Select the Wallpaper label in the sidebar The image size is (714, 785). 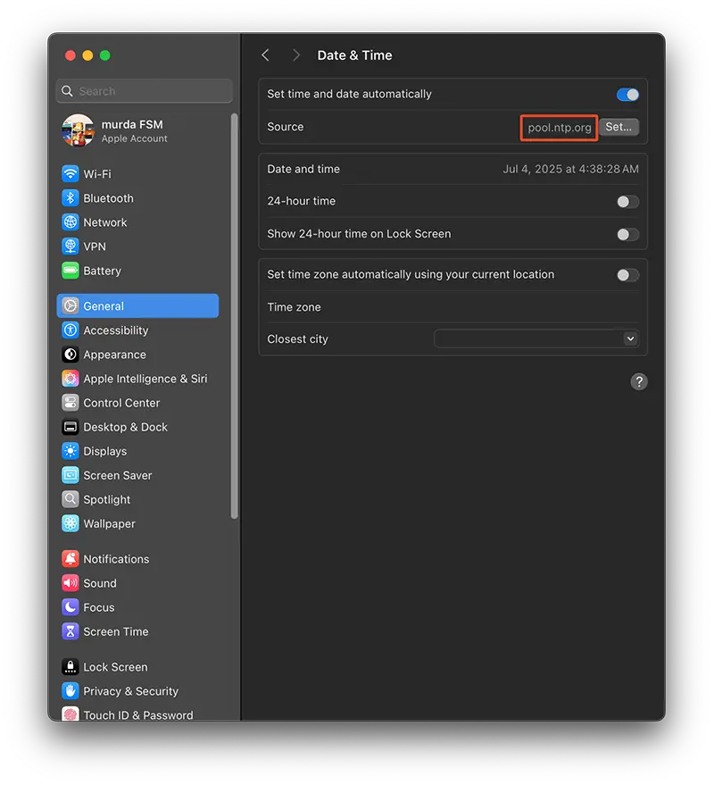109,524
